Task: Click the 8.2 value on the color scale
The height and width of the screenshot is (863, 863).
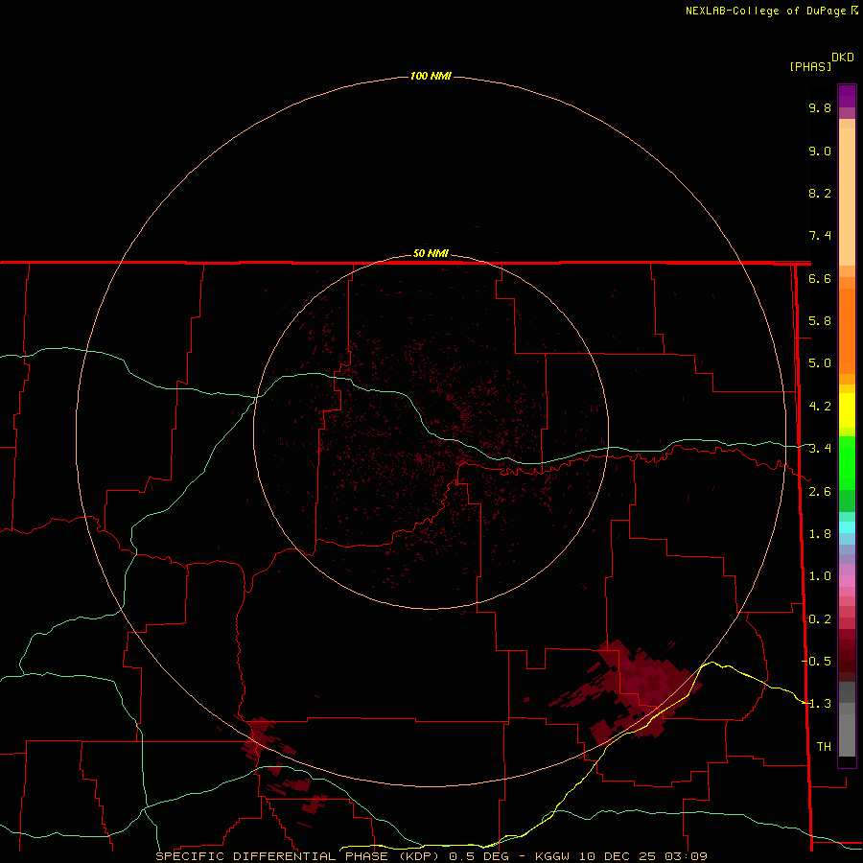Action: click(820, 193)
